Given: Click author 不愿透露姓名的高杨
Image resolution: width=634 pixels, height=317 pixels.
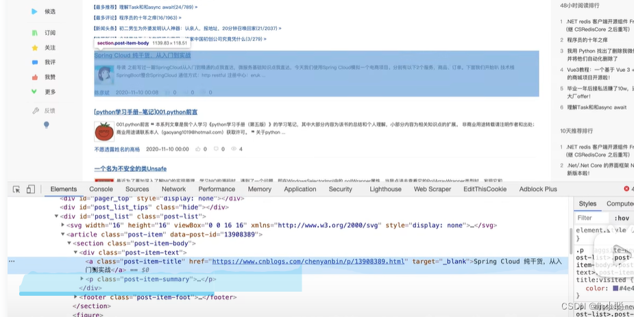Looking at the screenshot, I should (x=117, y=149).
